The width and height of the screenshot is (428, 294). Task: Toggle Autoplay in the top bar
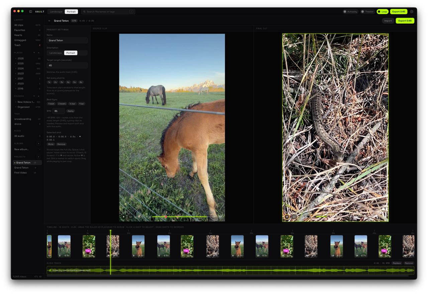[350, 12]
